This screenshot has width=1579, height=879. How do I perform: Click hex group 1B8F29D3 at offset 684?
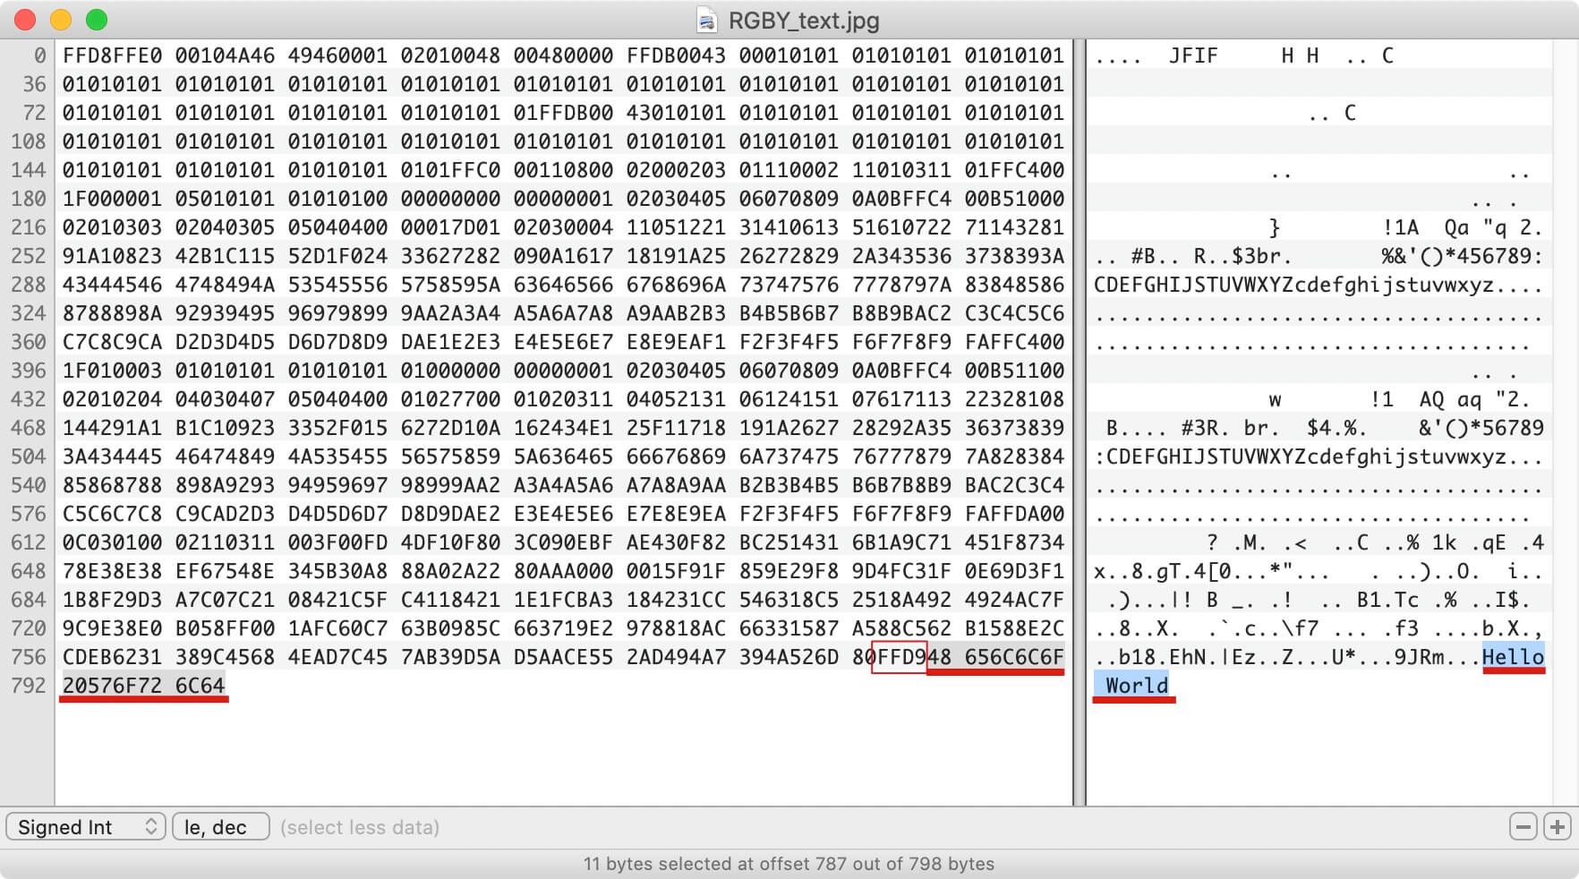[x=113, y=600]
